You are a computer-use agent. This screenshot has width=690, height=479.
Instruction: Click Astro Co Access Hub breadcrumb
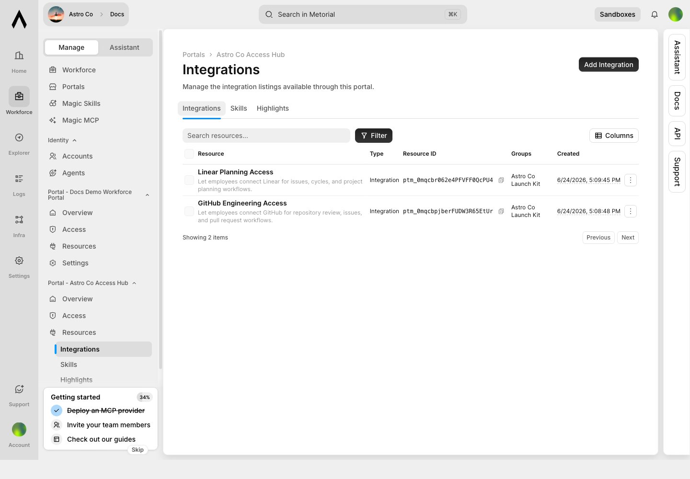click(251, 55)
